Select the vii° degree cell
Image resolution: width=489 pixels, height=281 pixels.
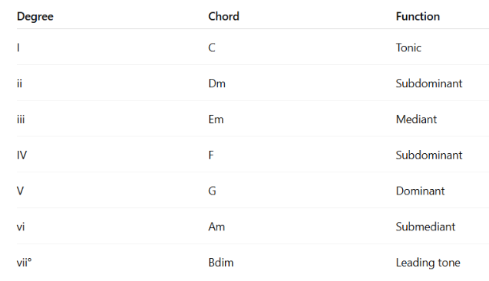point(24,263)
